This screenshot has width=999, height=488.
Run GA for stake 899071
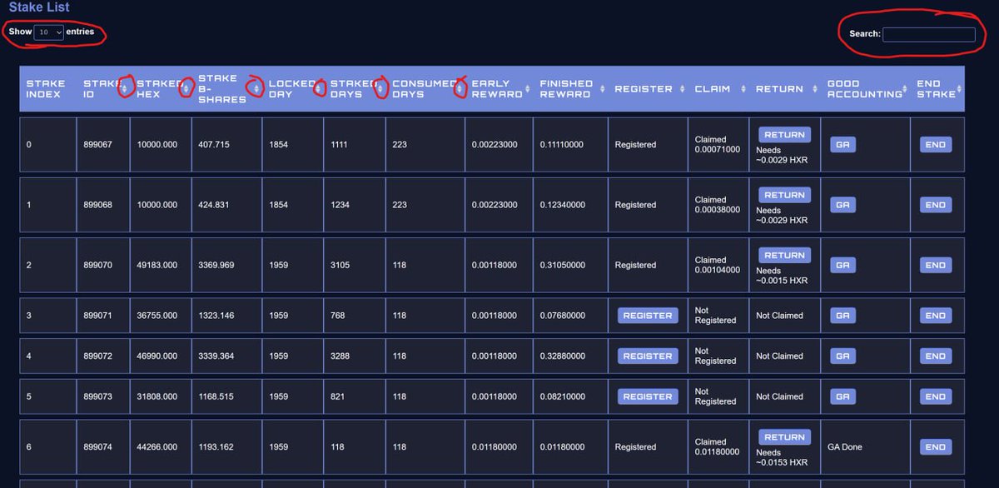[842, 316]
